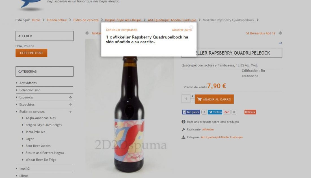Open the email-to-friend envelope icon

280,43
